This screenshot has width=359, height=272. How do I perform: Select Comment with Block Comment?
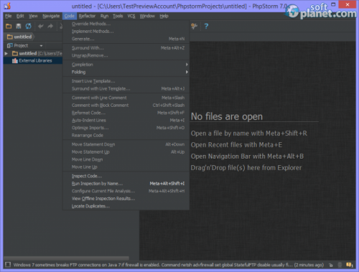click(126, 105)
